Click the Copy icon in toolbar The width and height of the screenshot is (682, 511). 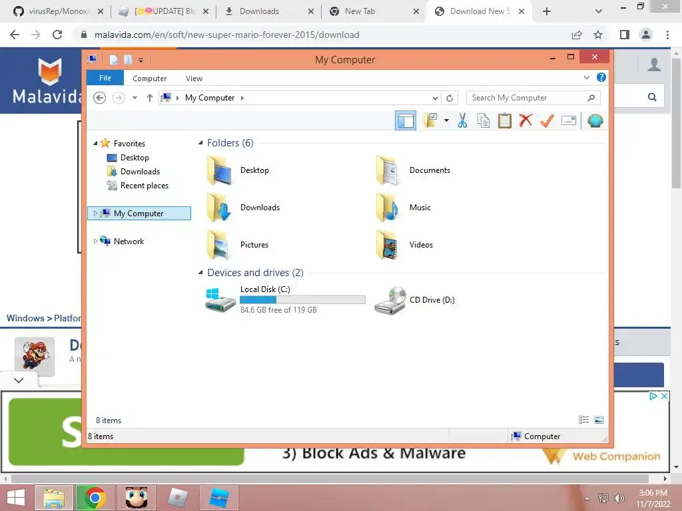pyautogui.click(x=484, y=120)
